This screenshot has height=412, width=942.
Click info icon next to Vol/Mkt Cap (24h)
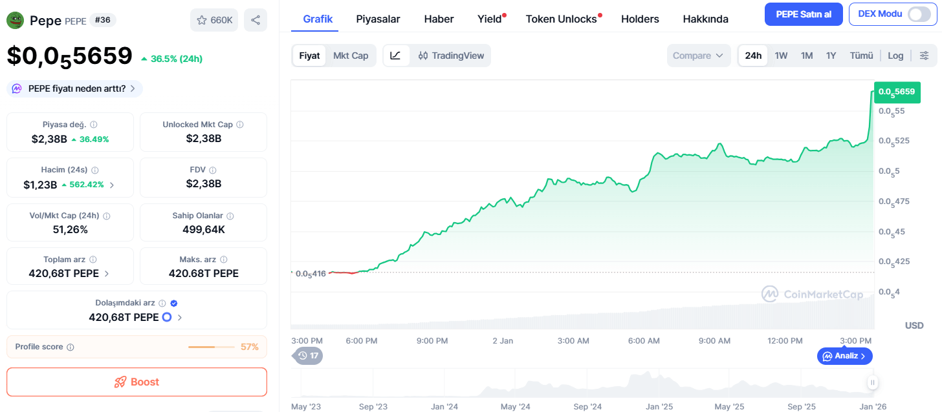(x=107, y=216)
